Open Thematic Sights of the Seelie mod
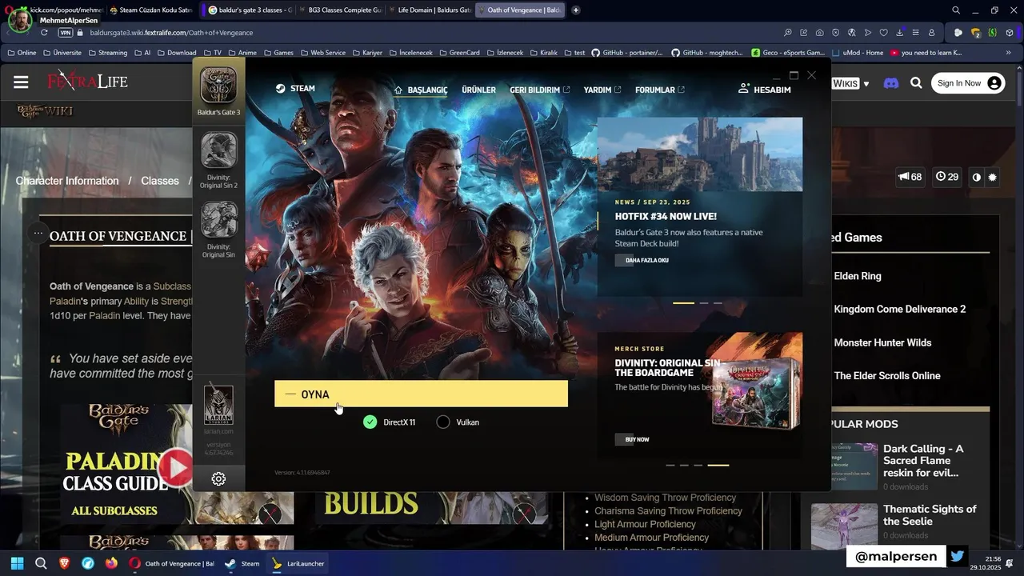Image resolution: width=1024 pixels, height=576 pixels. [x=930, y=514]
